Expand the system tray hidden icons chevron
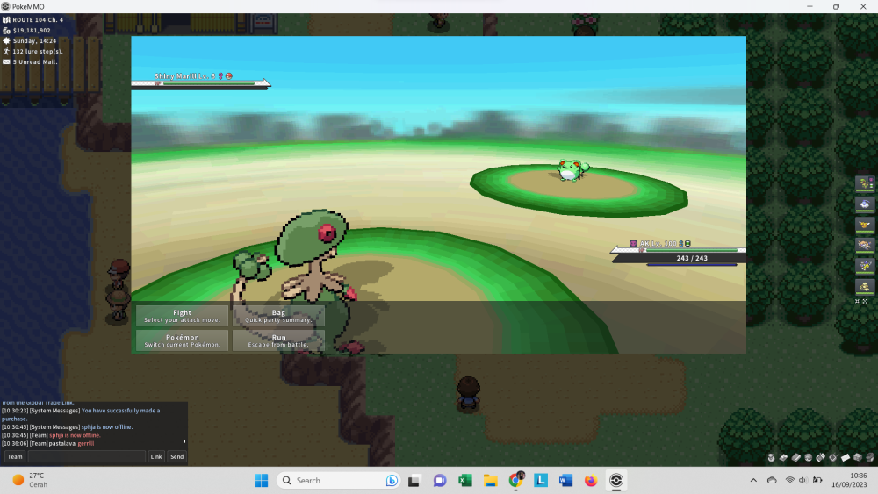The height and width of the screenshot is (494, 878). [753, 481]
